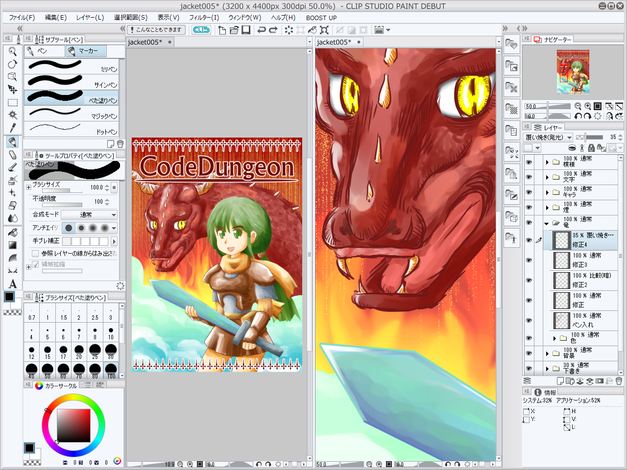
Task: Delete sub tool with trash icon
Action: 120,144
